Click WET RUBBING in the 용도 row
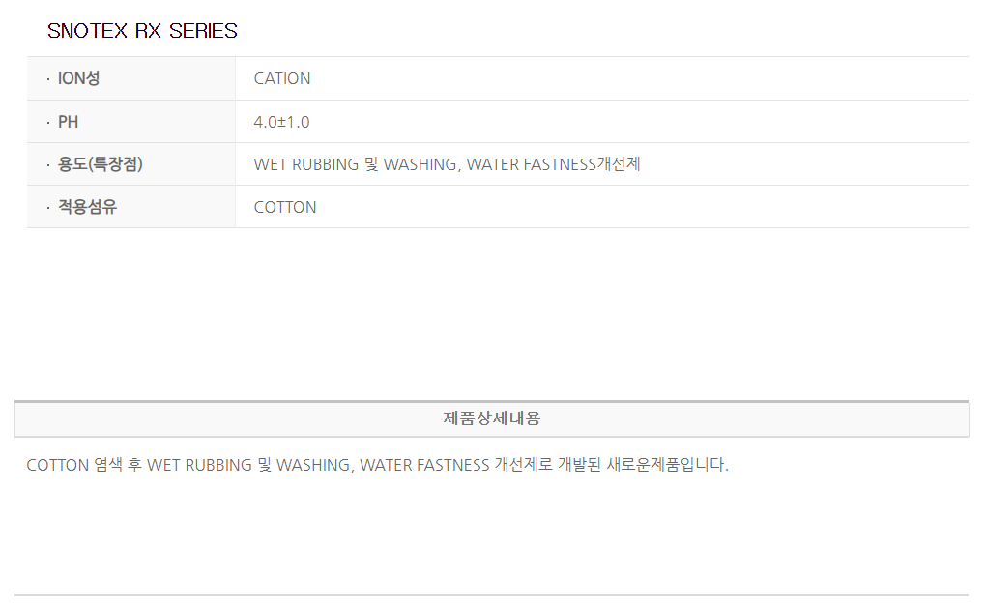This screenshot has height=607, width=986. [x=305, y=164]
